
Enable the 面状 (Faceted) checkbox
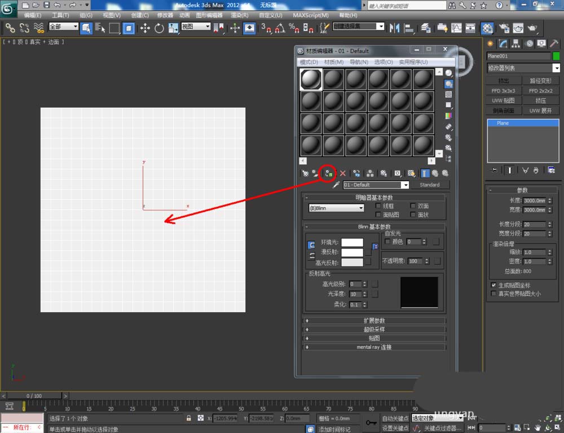(413, 215)
